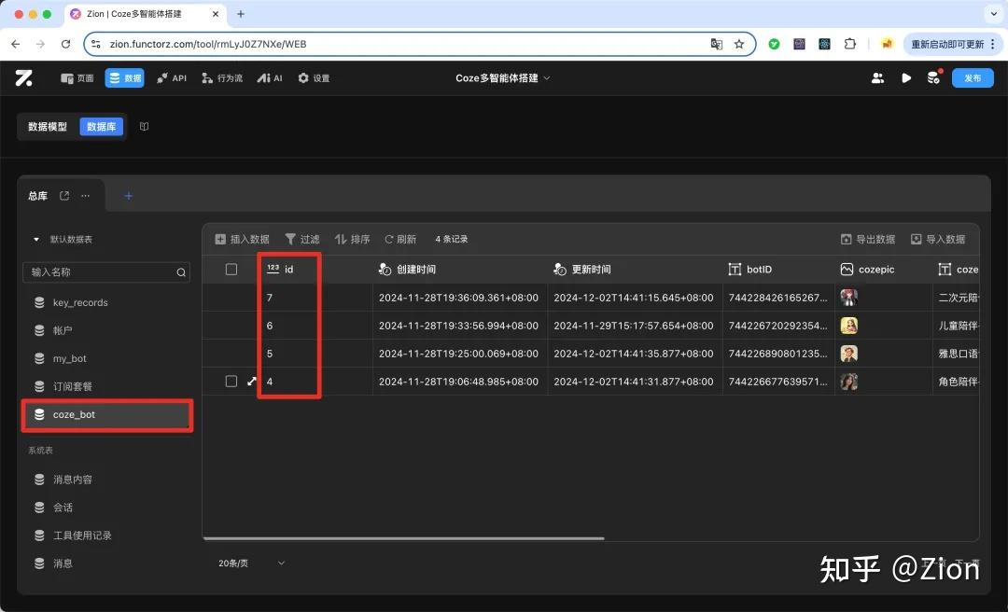Click the botID cell 744228426165267…
This screenshot has height=612, width=1008.
777,298
